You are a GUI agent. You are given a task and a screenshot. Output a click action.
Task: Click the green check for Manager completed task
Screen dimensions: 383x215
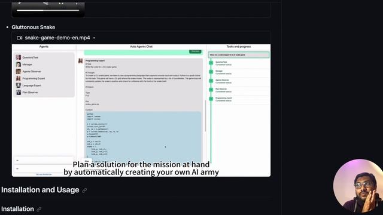tap(211, 72)
